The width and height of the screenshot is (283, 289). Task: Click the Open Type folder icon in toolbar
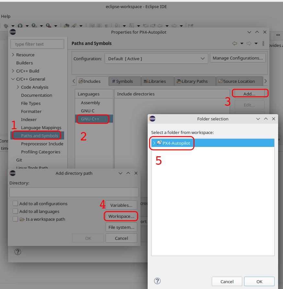click(67, 26)
